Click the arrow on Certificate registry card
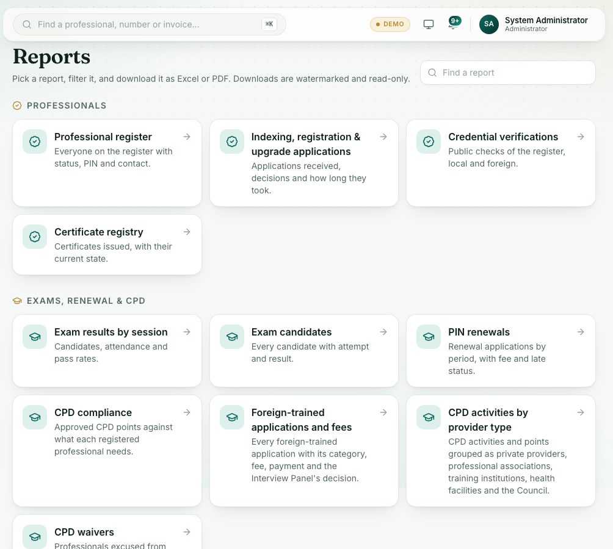Image resolution: width=613 pixels, height=549 pixels. point(187,232)
